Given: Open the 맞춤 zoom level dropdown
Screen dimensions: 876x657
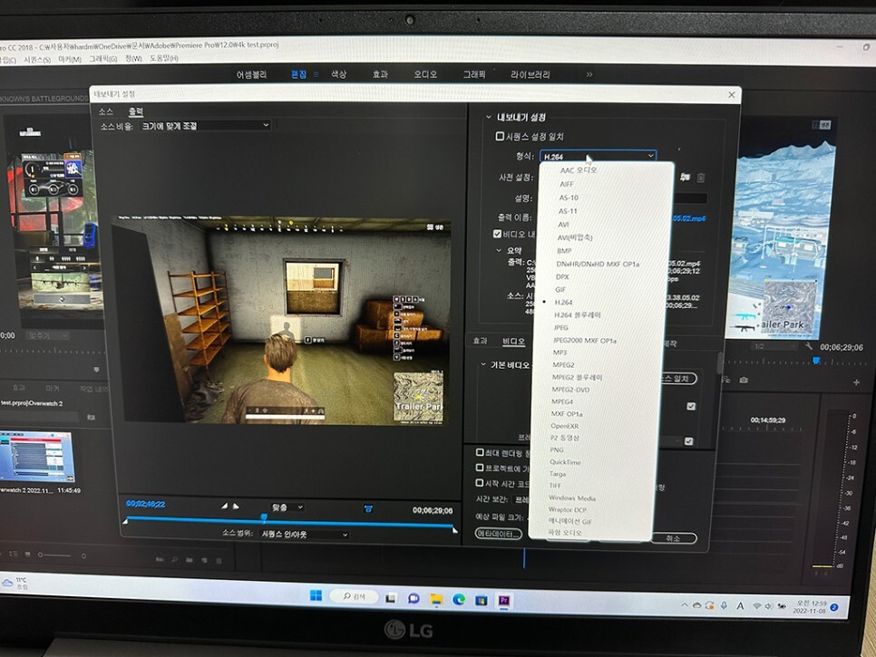Looking at the screenshot, I should point(287,507).
